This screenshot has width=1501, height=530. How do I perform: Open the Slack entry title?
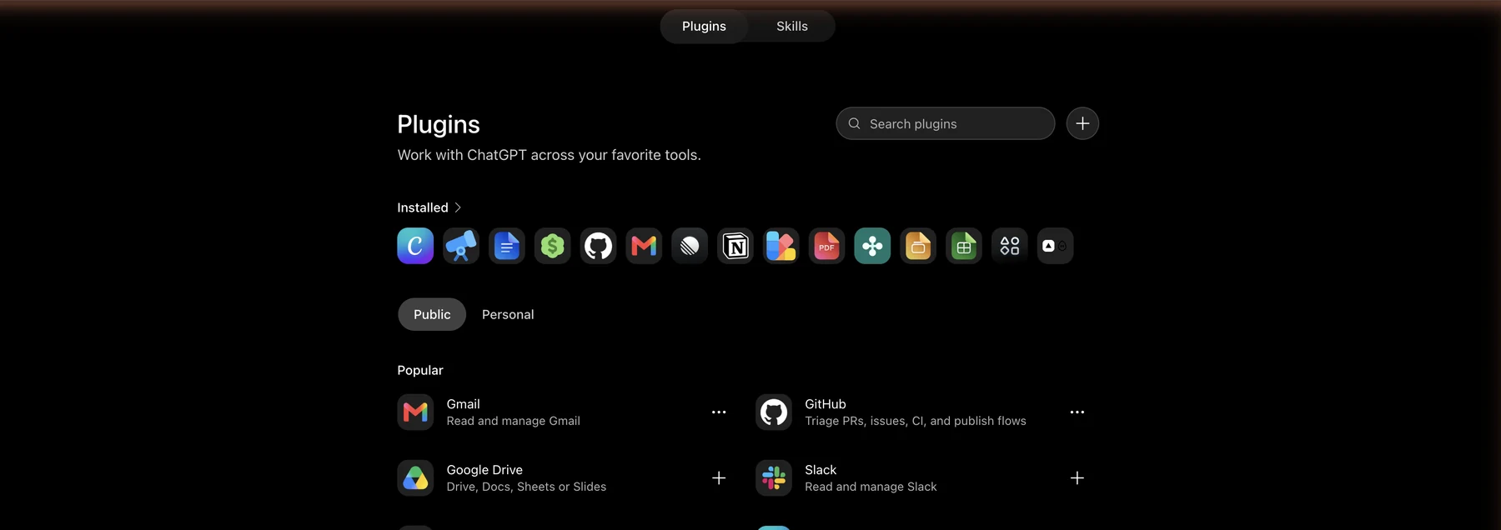tap(821, 470)
